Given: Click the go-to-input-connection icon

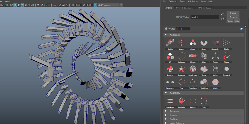Looking at the screenshot, I should click(x=223, y=15).
